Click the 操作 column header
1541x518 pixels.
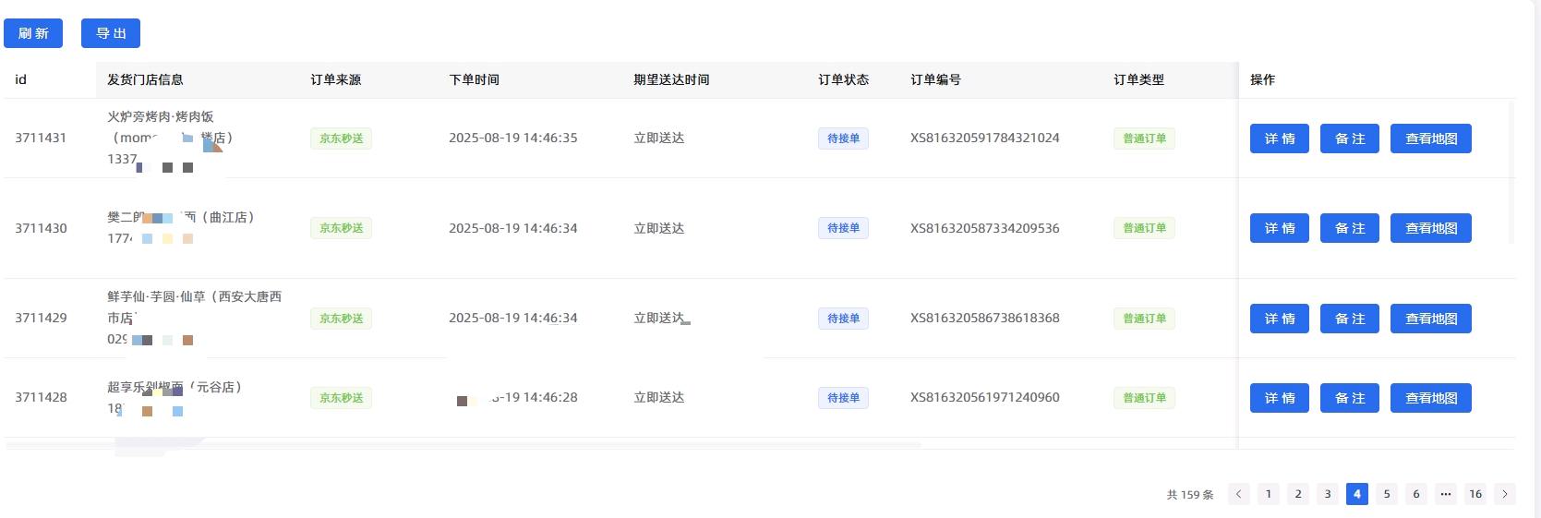pyautogui.click(x=1262, y=80)
